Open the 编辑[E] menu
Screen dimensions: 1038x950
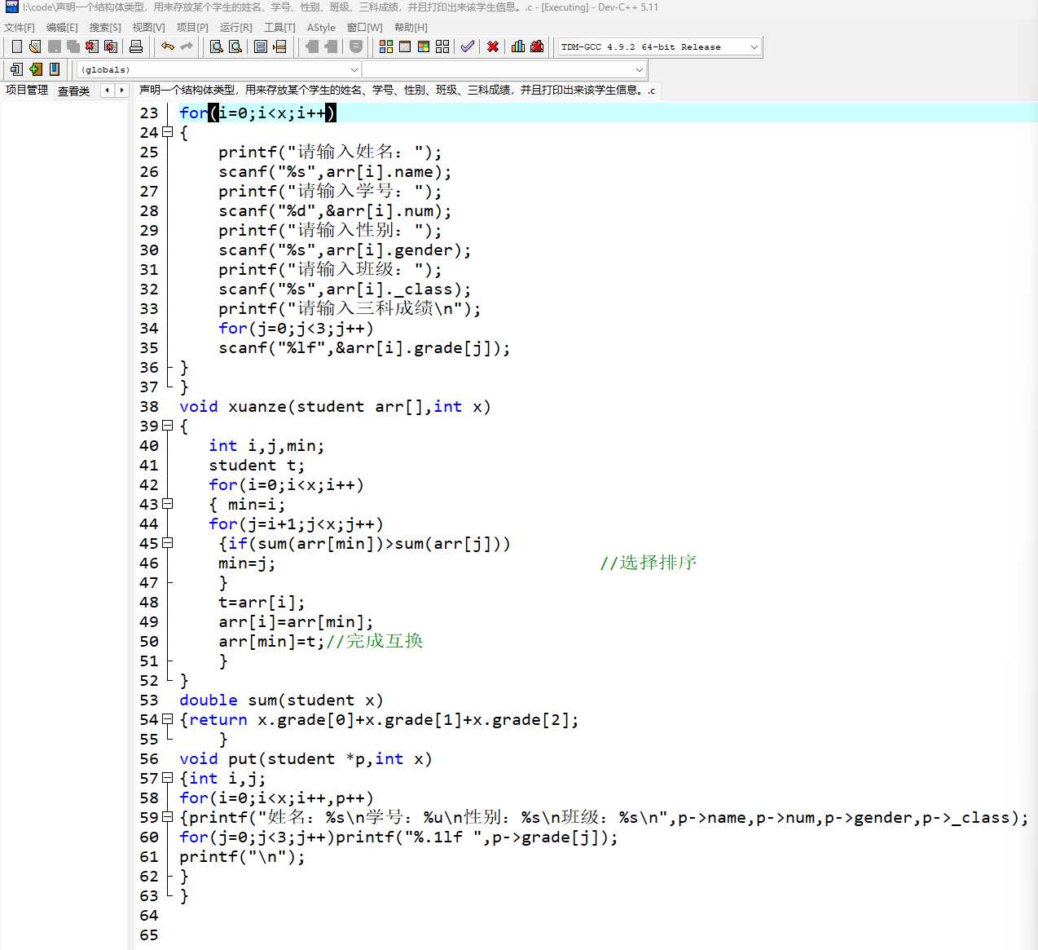point(62,27)
